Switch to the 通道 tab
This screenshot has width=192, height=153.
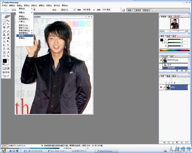pos(169,76)
